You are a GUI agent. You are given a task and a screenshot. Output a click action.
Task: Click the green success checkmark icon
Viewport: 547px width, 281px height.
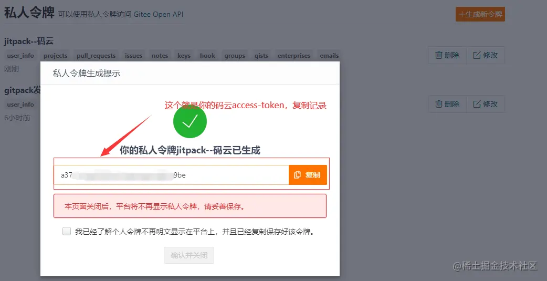190,121
